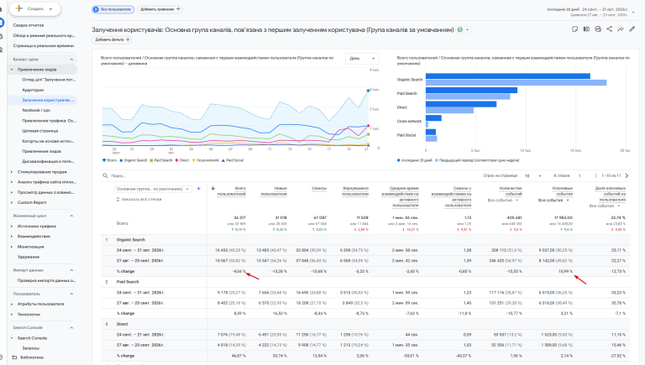Collapse the Пользователь section

[71, 294]
